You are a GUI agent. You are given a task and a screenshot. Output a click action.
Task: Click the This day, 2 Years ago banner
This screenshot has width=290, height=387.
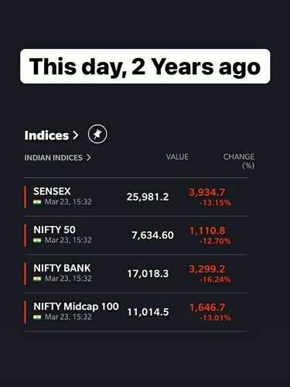145,67
